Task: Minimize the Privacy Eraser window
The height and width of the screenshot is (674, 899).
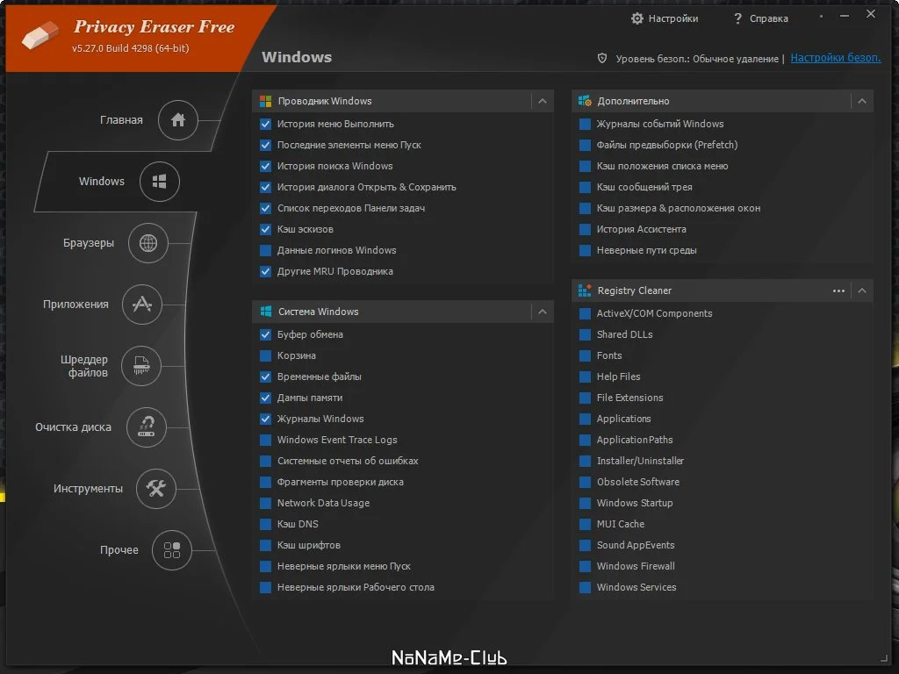Action: [x=845, y=16]
